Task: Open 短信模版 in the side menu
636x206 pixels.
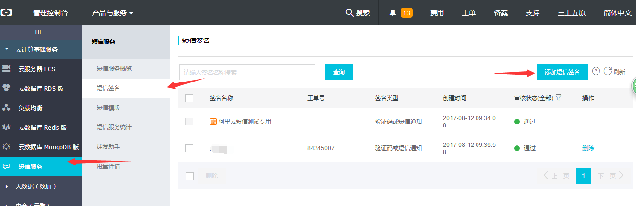Action: [x=108, y=108]
